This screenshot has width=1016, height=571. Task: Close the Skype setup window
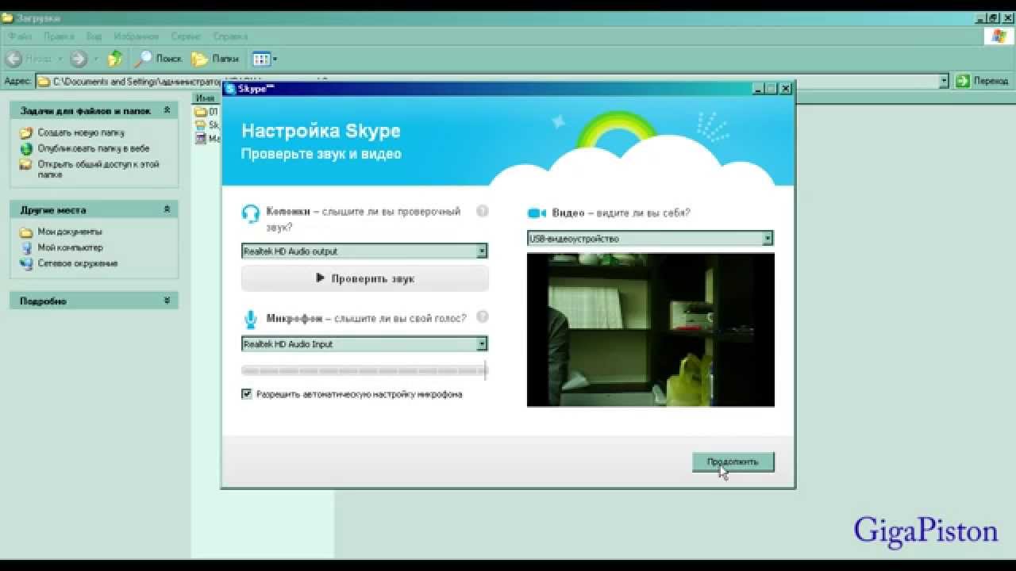coord(785,89)
